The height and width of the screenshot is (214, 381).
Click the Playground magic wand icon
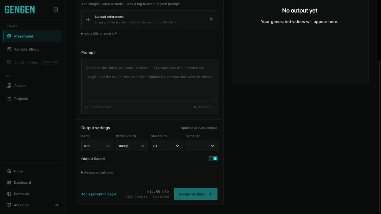pyautogui.click(x=9, y=36)
